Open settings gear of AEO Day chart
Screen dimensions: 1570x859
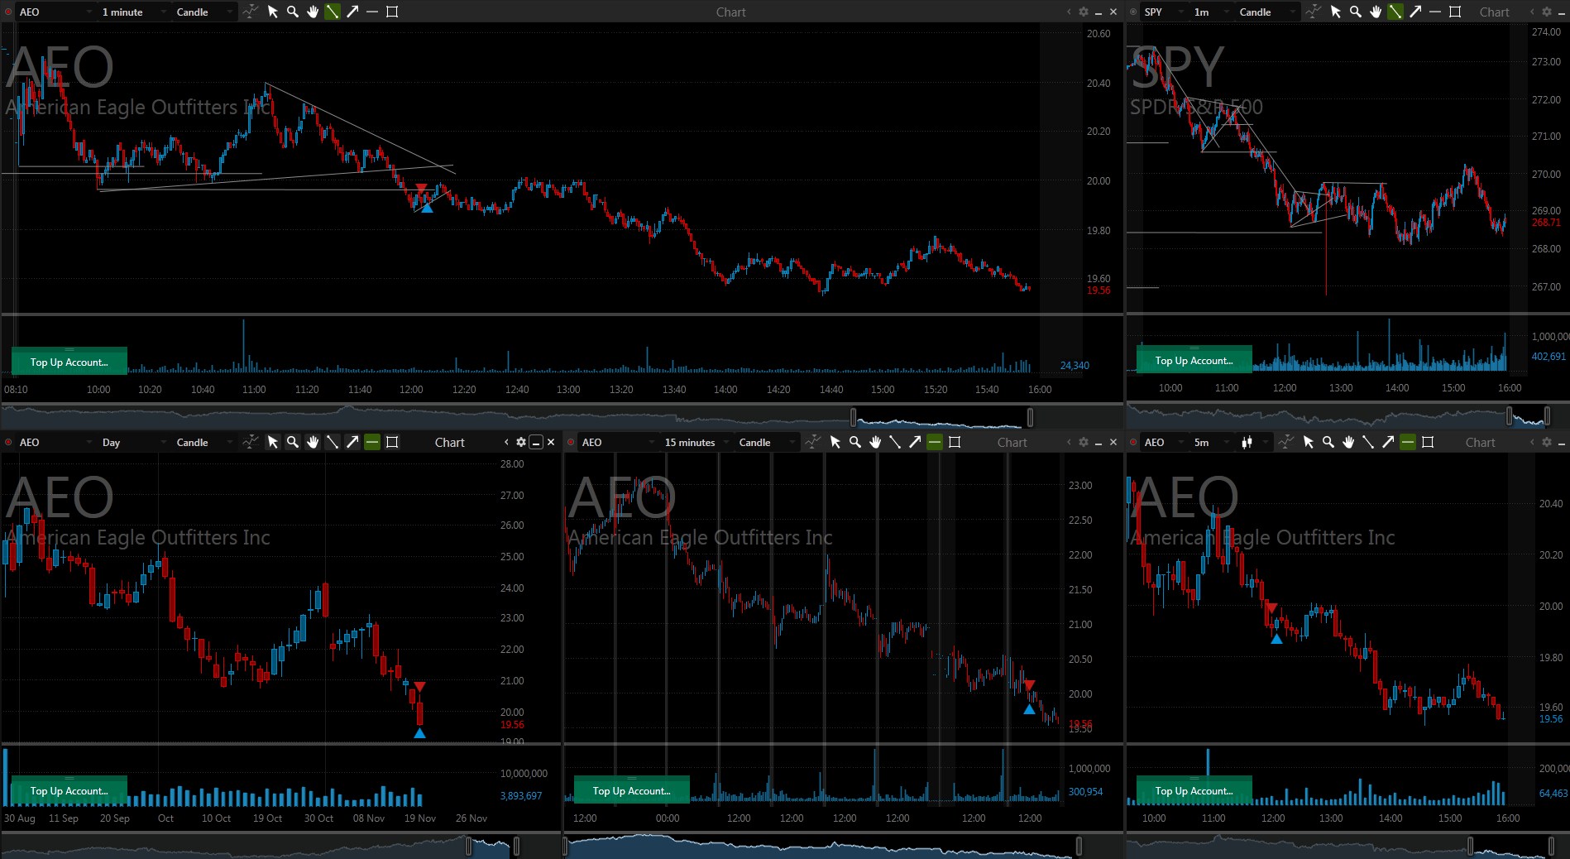pyautogui.click(x=520, y=442)
